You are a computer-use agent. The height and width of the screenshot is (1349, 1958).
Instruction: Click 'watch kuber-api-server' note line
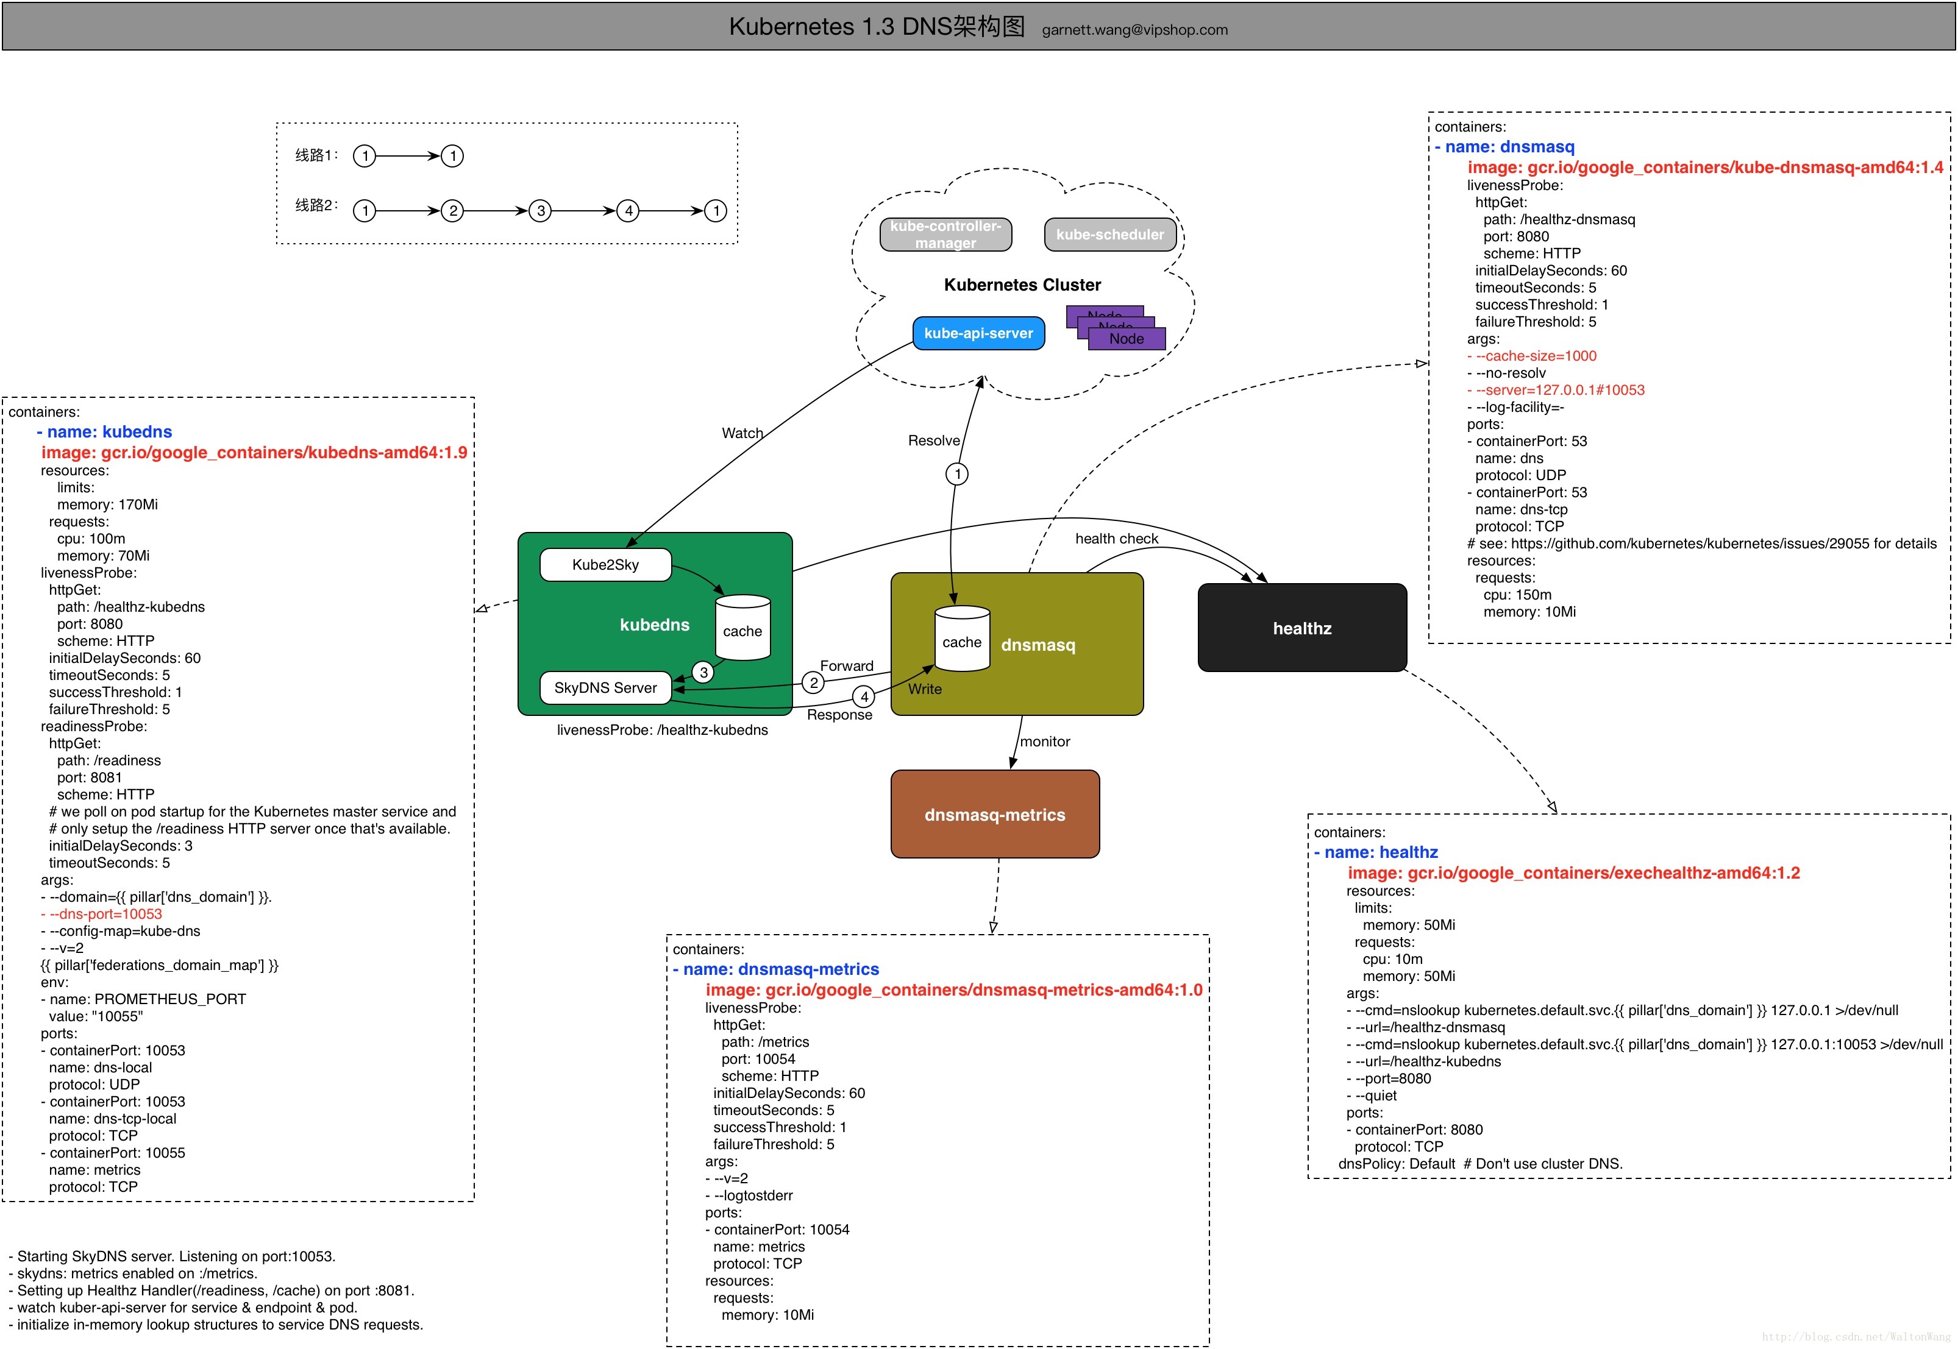pyautogui.click(x=183, y=1308)
